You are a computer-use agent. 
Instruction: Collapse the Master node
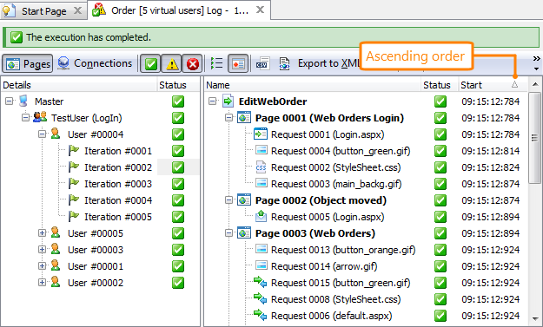coord(9,101)
